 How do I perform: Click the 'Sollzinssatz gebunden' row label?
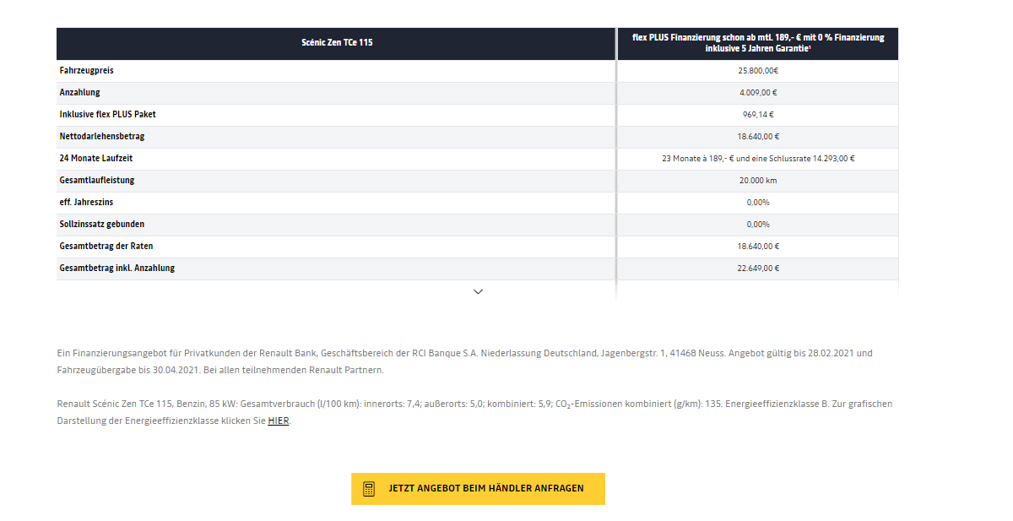click(x=102, y=224)
